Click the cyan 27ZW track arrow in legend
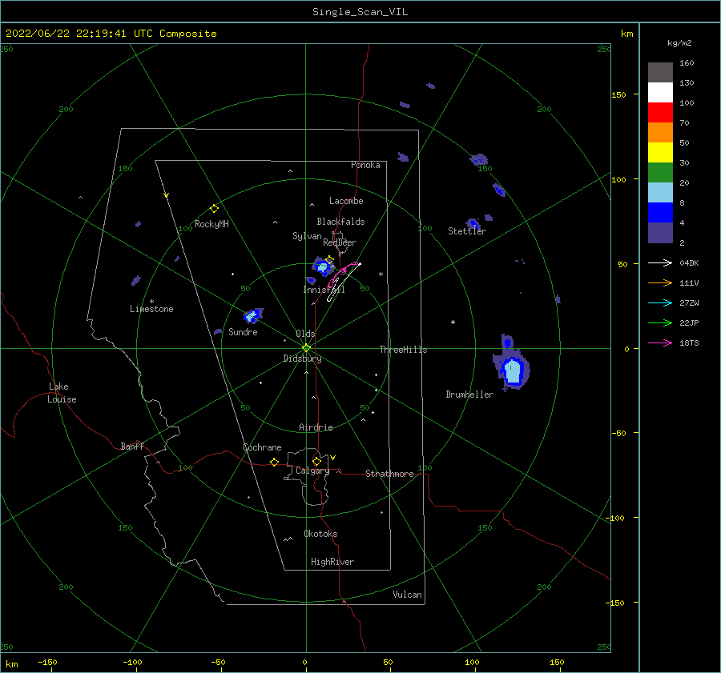Viewport: 721px width, 673px height. click(x=660, y=302)
